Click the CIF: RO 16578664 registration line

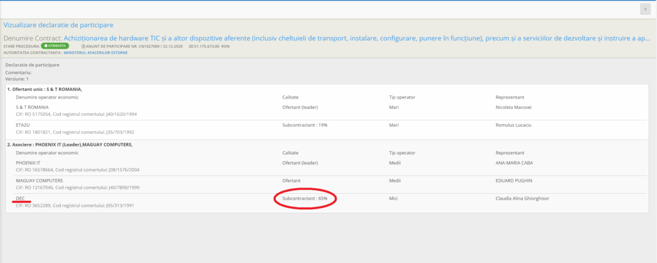coord(78,170)
